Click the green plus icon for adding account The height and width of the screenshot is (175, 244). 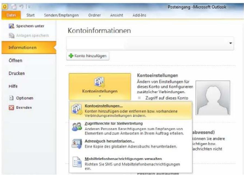71,56
